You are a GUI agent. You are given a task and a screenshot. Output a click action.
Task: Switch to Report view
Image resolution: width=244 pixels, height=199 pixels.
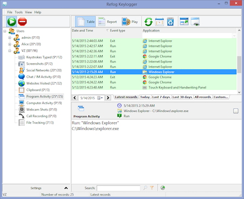[107, 22]
